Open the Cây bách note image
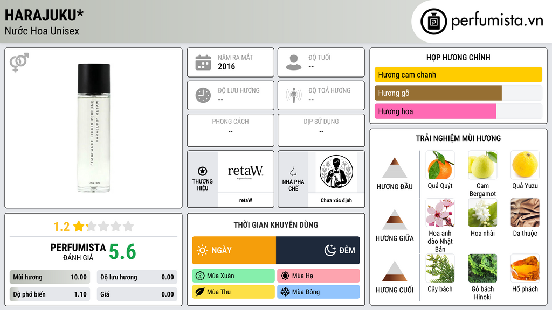The width and height of the screenshot is (552, 310). (440, 269)
